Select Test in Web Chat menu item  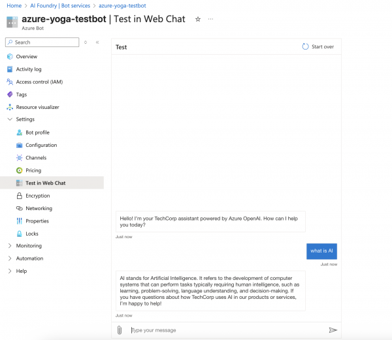click(46, 183)
